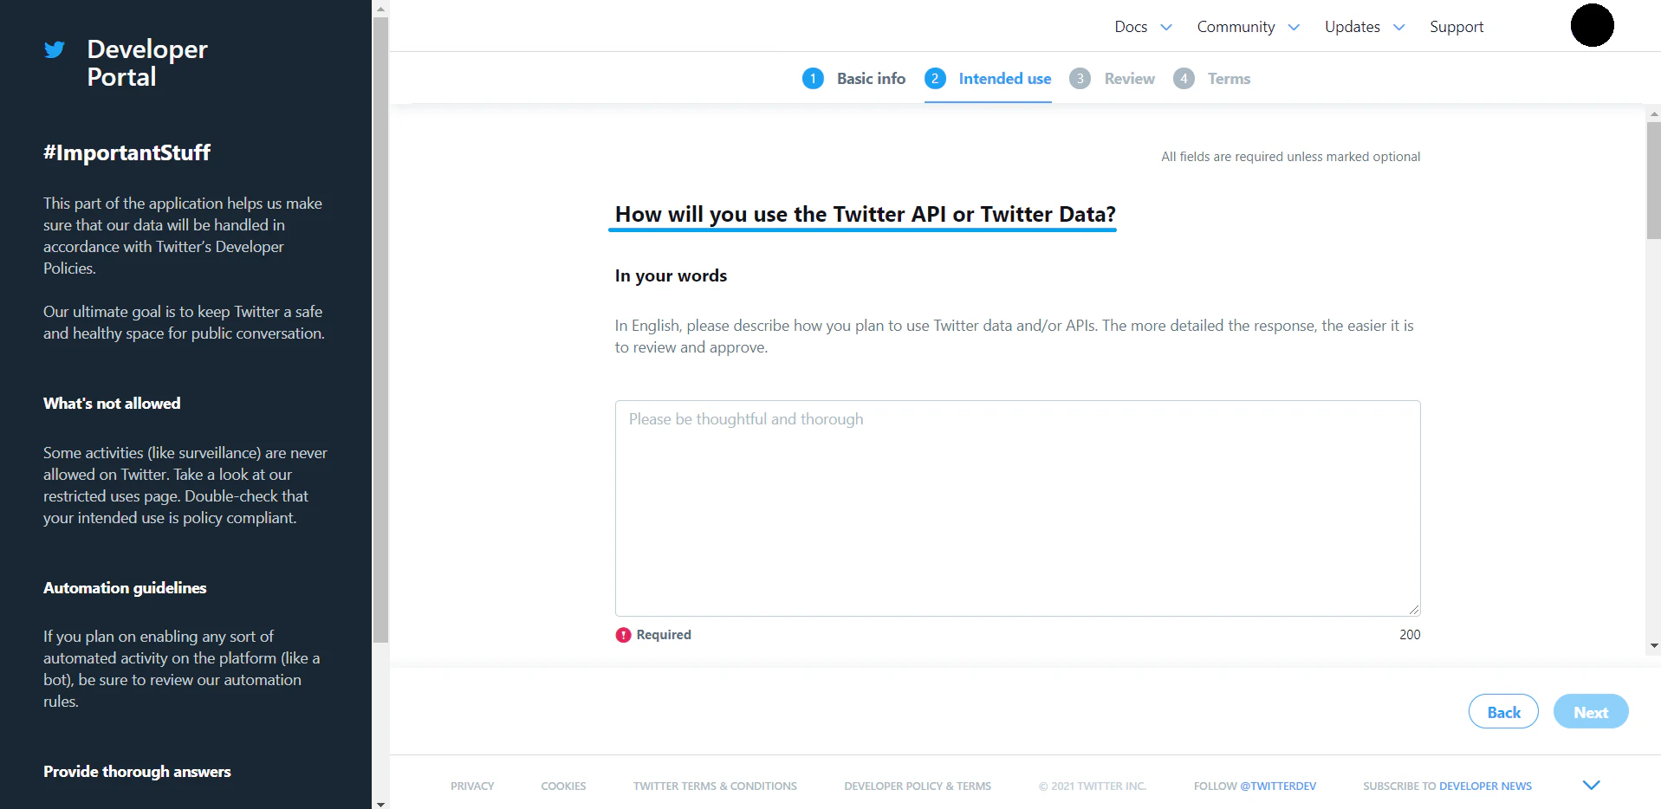Viewport: 1661px width, 809px height.
Task: Click the sidebar scroll up arrow
Action: pos(380,9)
